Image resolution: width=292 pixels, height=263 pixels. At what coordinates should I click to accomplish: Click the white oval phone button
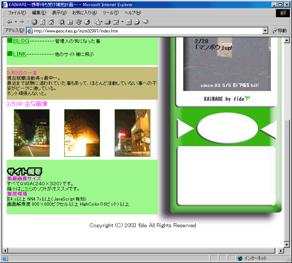click(227, 128)
